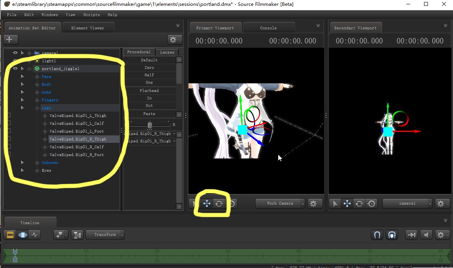The image size is (453, 268).
Task: Select the move tool in Primary Viewport
Action: (207, 203)
